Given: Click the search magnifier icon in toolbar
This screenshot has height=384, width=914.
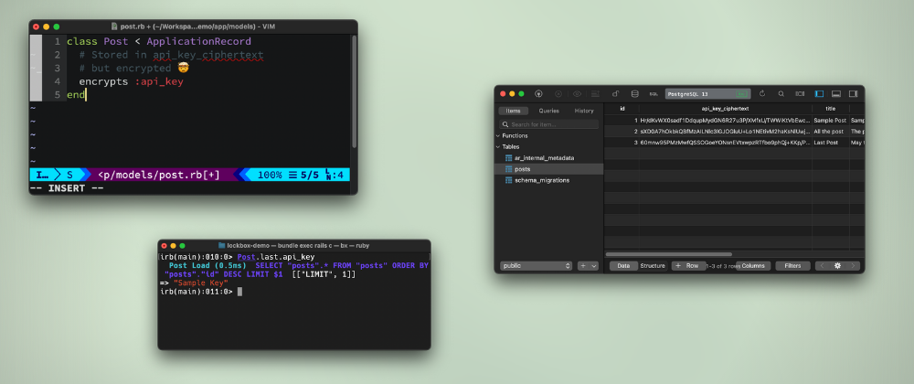Looking at the screenshot, I should [x=781, y=93].
